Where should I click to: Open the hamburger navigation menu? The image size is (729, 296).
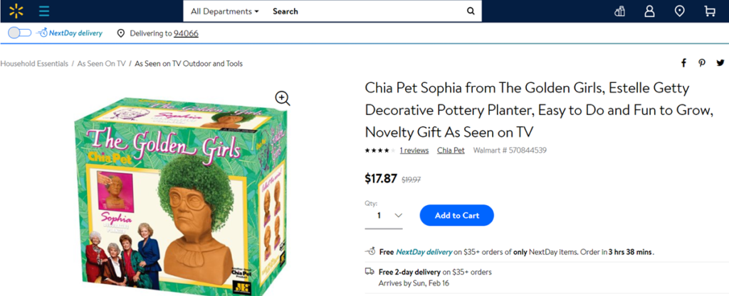[44, 11]
